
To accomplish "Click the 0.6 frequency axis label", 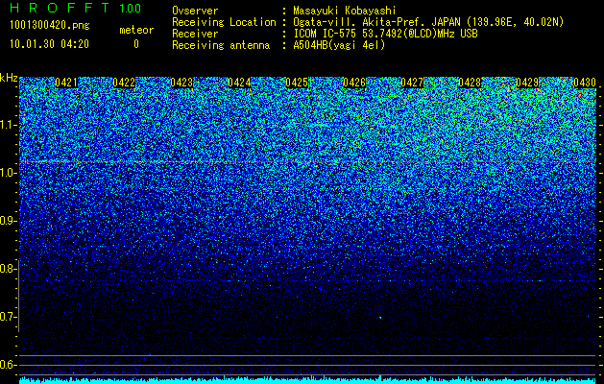I will click(x=7, y=365).
